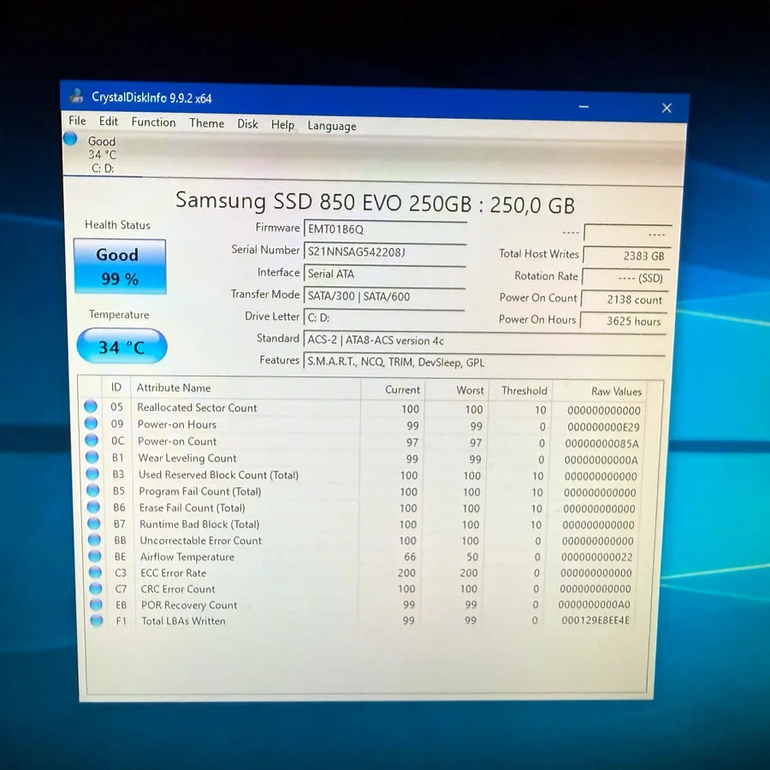Click the CrystalDiskInfo title bar app icon
770x770 pixels.
(x=76, y=96)
